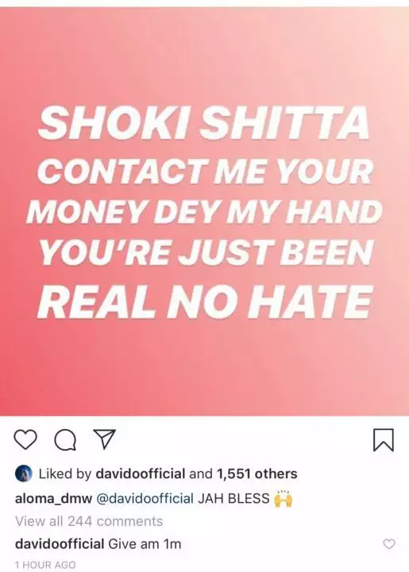Select the Give am 1m comment text
The width and height of the screenshot is (409, 572).
[145, 544]
